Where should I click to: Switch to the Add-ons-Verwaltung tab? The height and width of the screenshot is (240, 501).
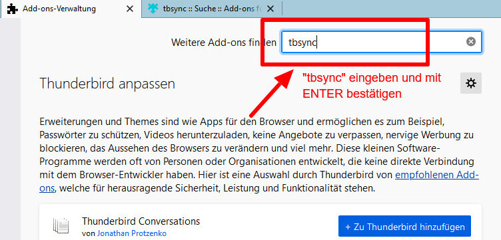click(71, 9)
